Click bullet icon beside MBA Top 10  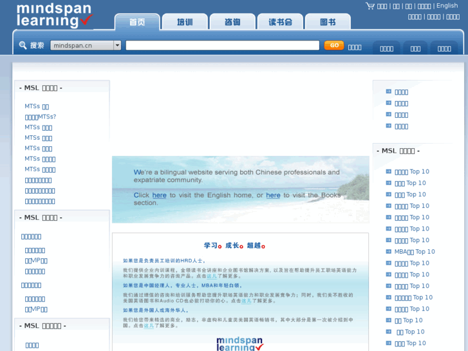coord(389,252)
